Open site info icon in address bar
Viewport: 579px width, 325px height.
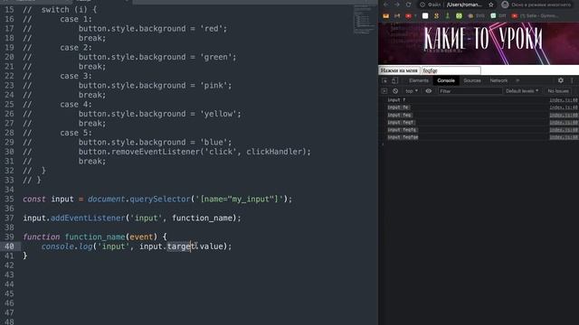(422, 5)
